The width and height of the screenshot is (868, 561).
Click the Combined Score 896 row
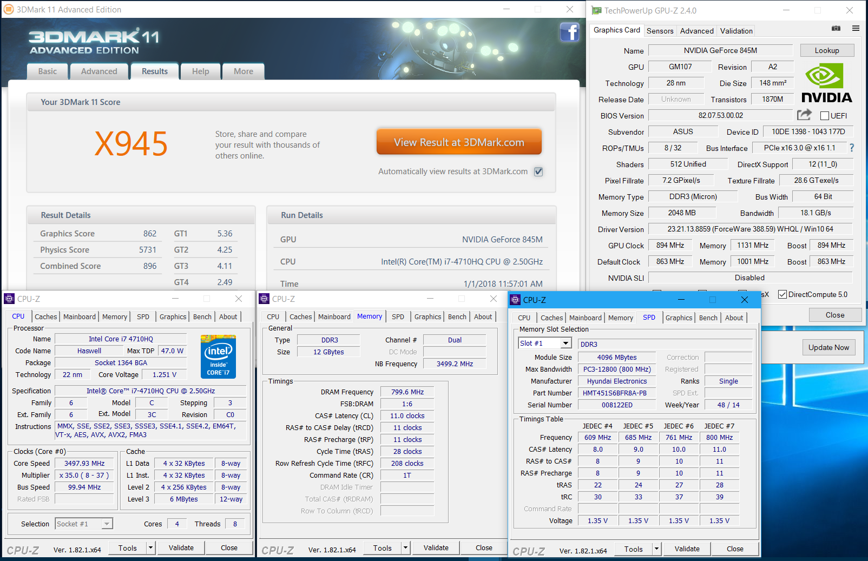tap(98, 266)
